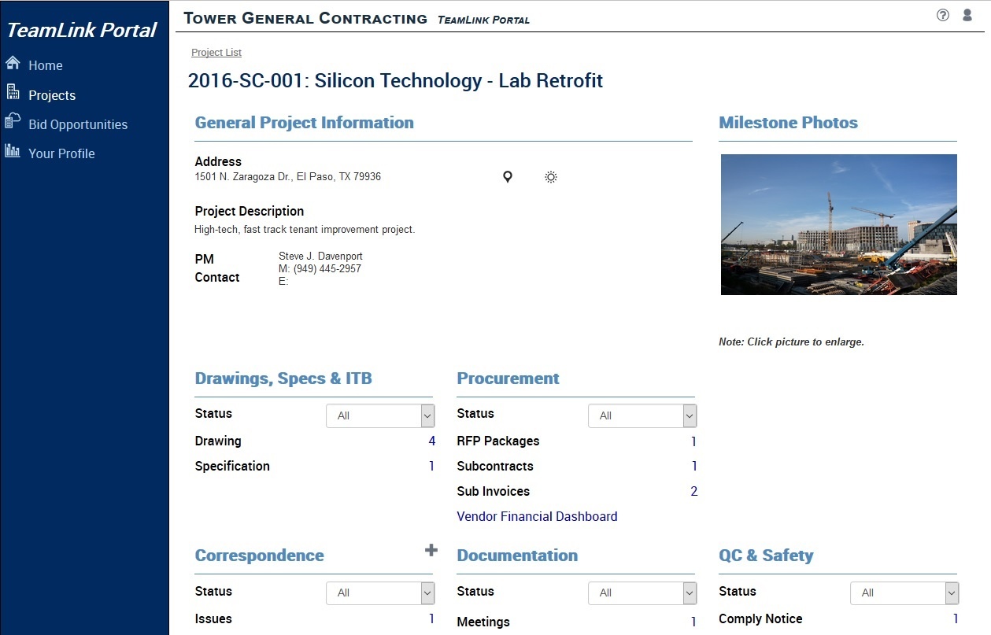The height and width of the screenshot is (635, 991).
Task: Open the Drawing count link showing 4
Action: pyautogui.click(x=431, y=441)
